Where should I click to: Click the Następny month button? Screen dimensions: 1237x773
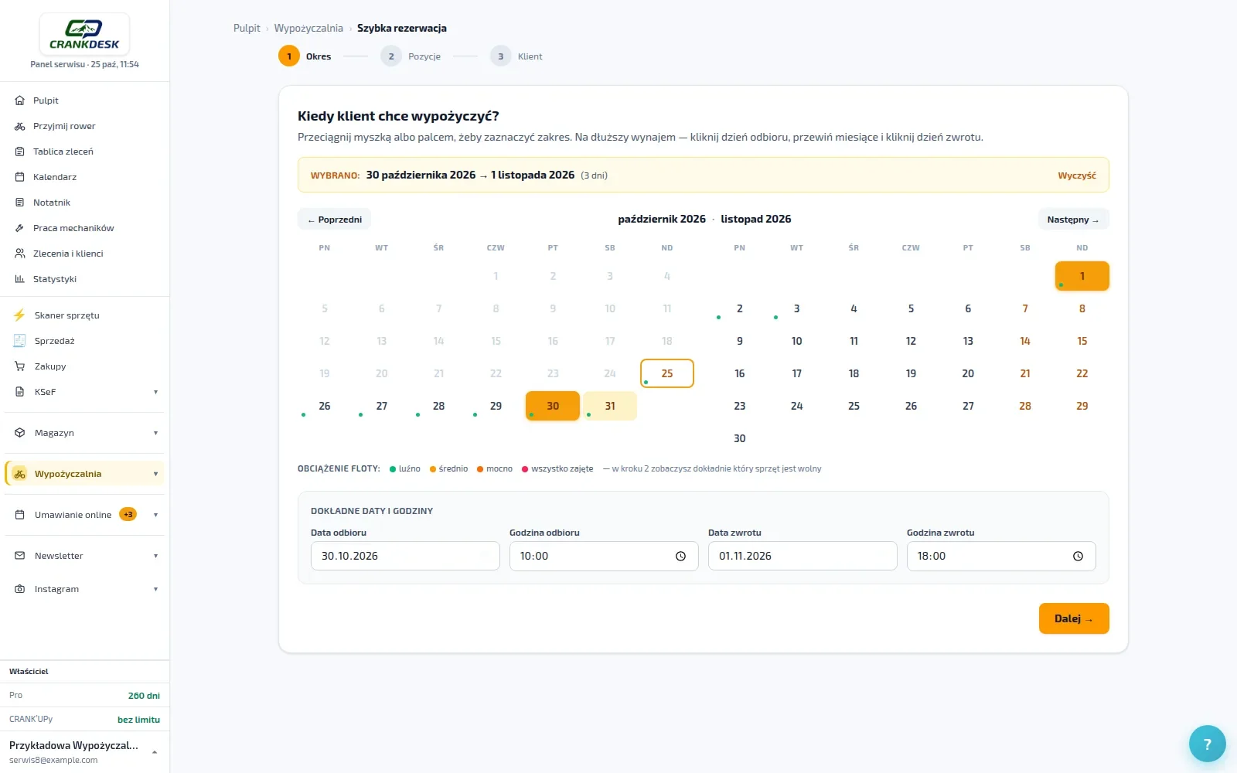[x=1073, y=220]
